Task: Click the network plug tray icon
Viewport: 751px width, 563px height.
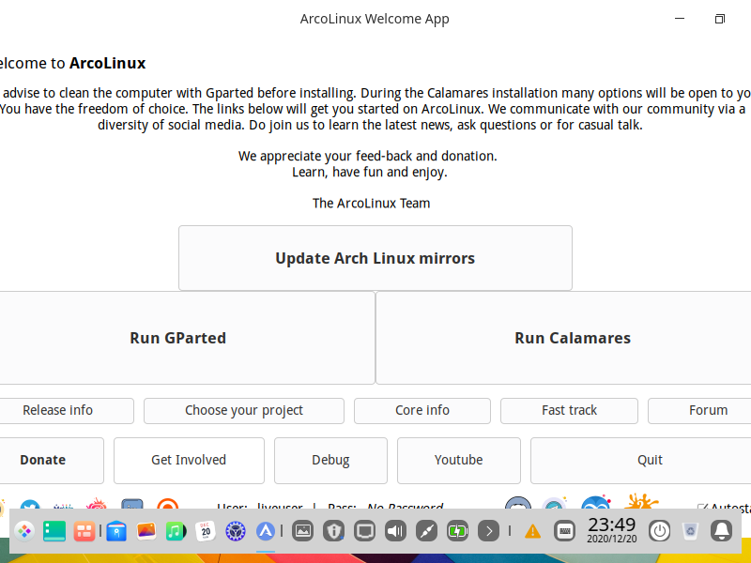Action: click(427, 531)
